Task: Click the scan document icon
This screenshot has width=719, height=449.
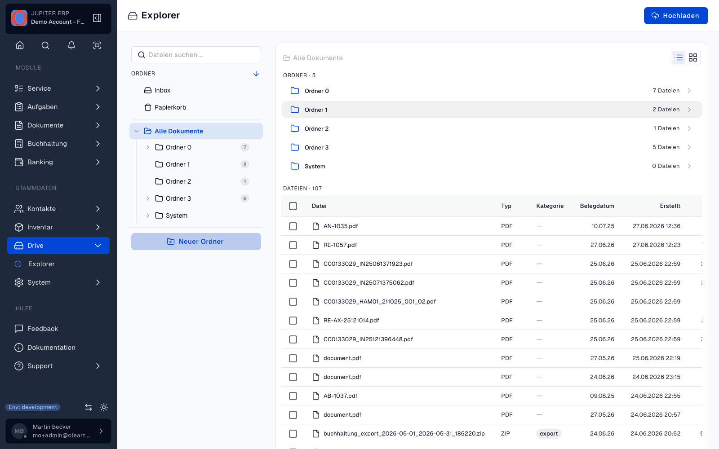Action: tap(97, 45)
